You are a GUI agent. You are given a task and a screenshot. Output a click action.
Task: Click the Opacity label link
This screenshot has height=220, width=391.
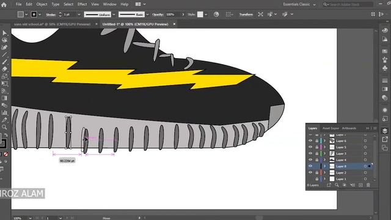click(x=158, y=15)
